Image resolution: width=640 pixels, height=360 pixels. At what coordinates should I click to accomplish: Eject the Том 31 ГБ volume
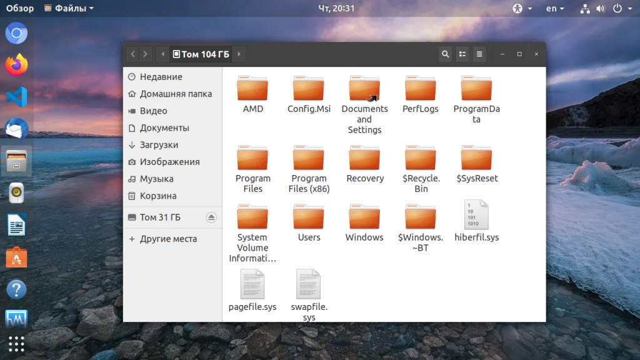pyautogui.click(x=211, y=217)
